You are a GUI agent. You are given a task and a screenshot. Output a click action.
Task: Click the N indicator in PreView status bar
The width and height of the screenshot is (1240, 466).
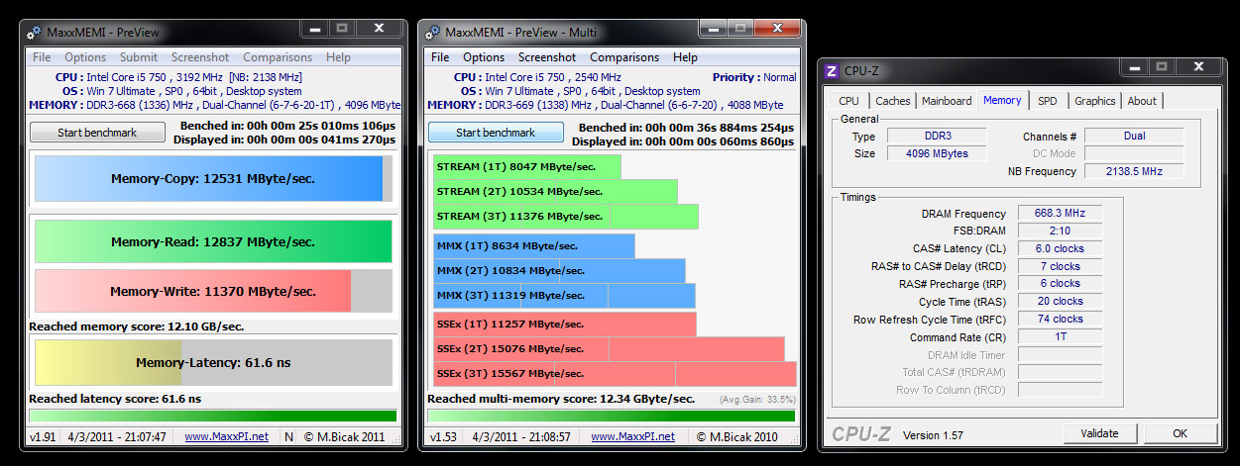coord(288,436)
